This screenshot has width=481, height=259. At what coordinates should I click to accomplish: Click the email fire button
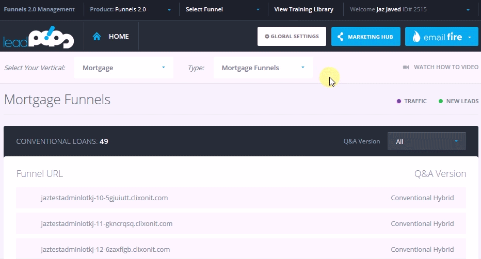coord(441,37)
